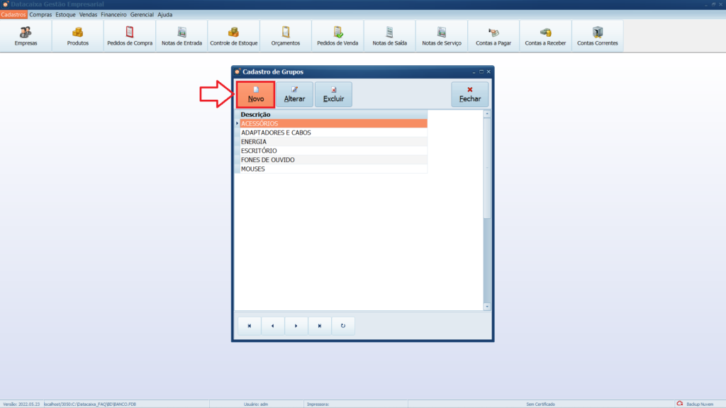Click the Backup Nuvem status icon
This screenshot has height=408, width=726.
tap(680, 404)
